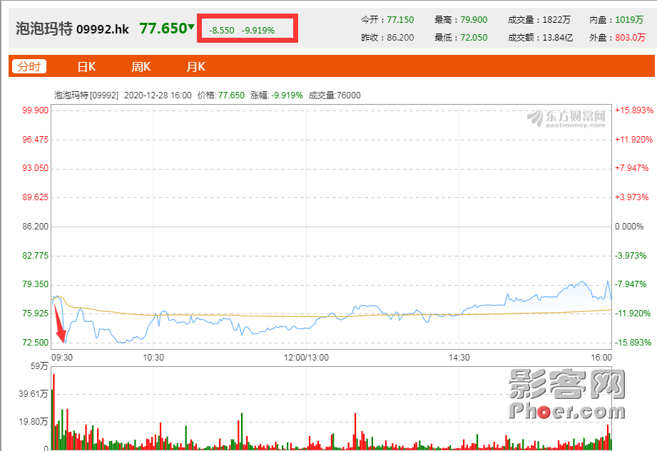Click the header 成交量 value 1822万

[x=556, y=20]
